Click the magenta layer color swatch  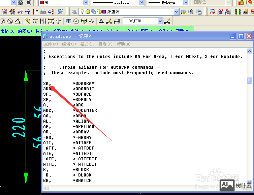104,12
